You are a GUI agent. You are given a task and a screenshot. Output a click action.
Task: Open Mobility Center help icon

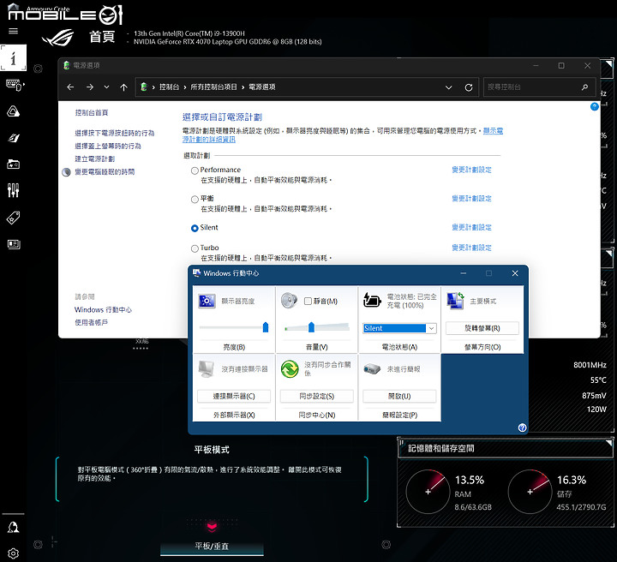coord(522,427)
